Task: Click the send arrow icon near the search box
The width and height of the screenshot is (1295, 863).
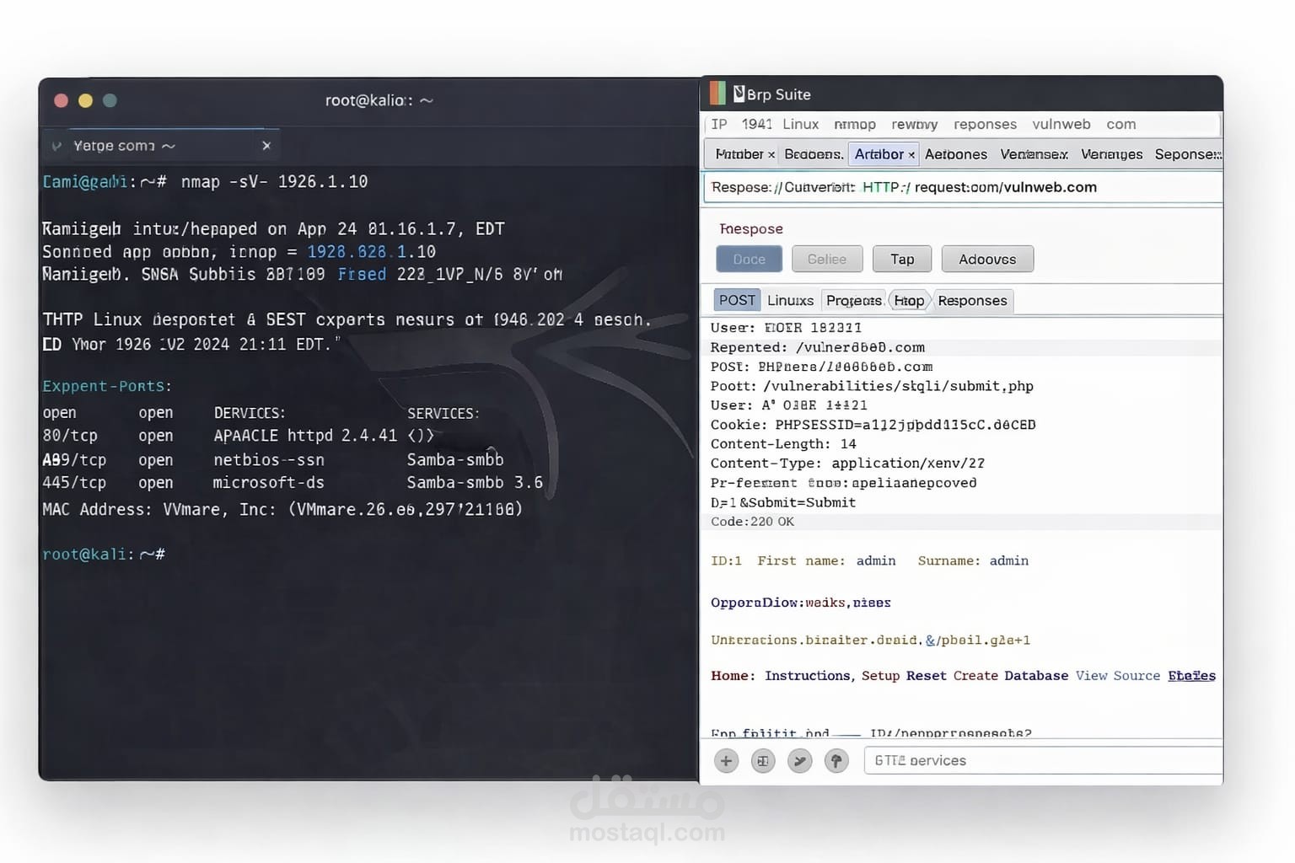Action: coord(799,760)
